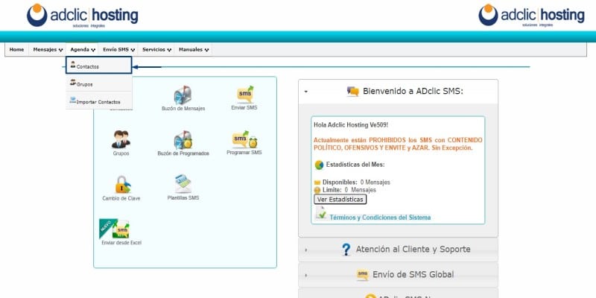Click the Plantillas SMS label
This screenshot has height=298, width=596.
coord(183,198)
